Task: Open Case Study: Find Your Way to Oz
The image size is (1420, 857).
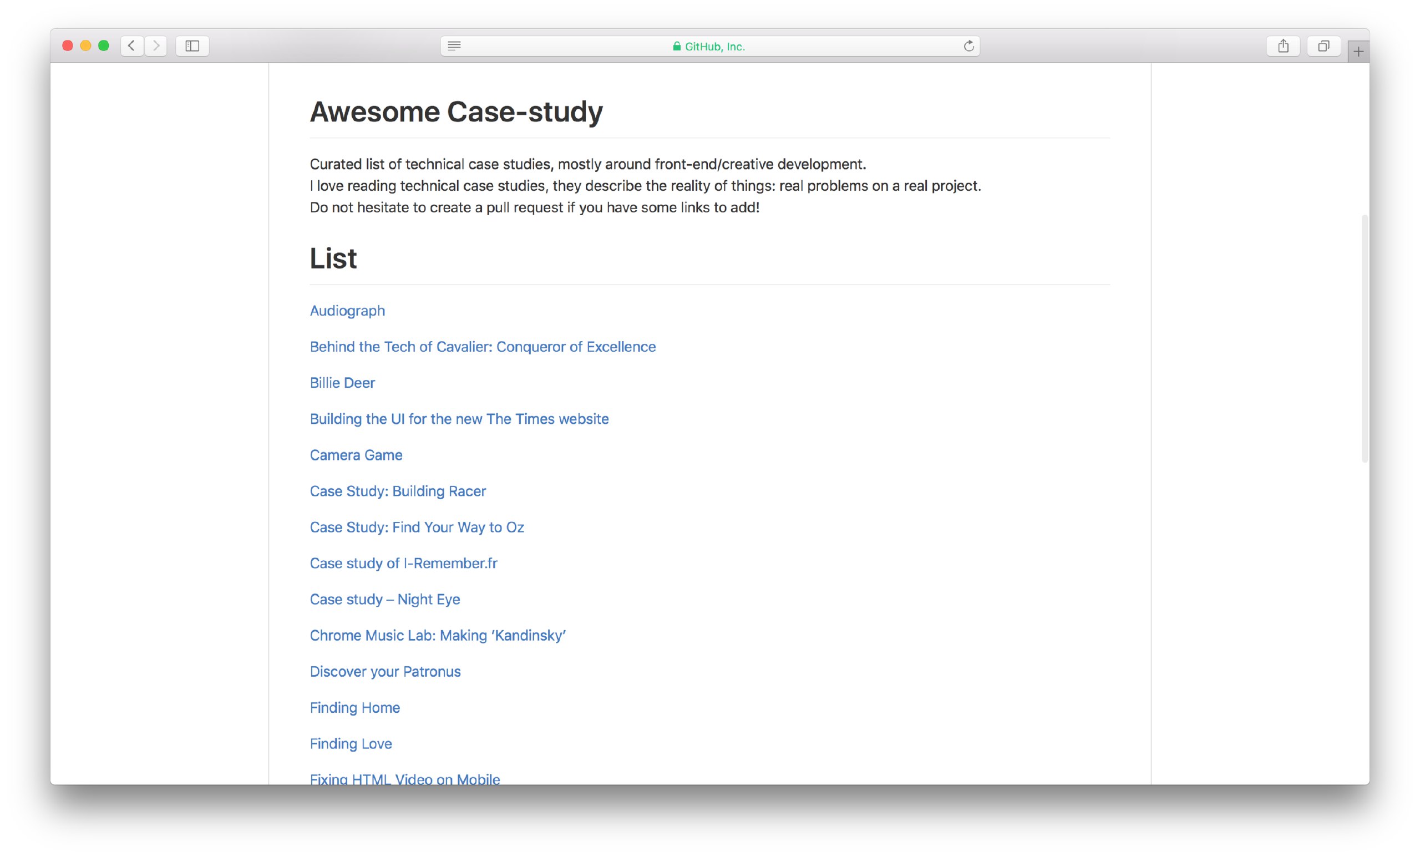Action: tap(417, 528)
